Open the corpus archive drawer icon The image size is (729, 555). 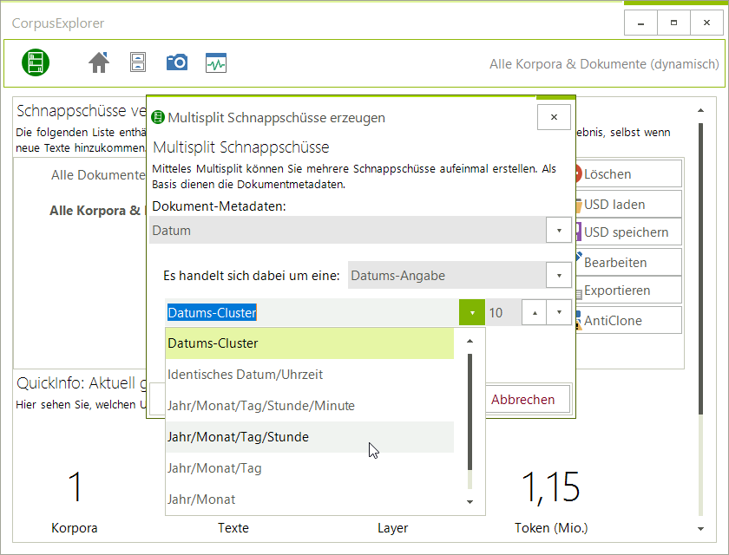(x=138, y=62)
